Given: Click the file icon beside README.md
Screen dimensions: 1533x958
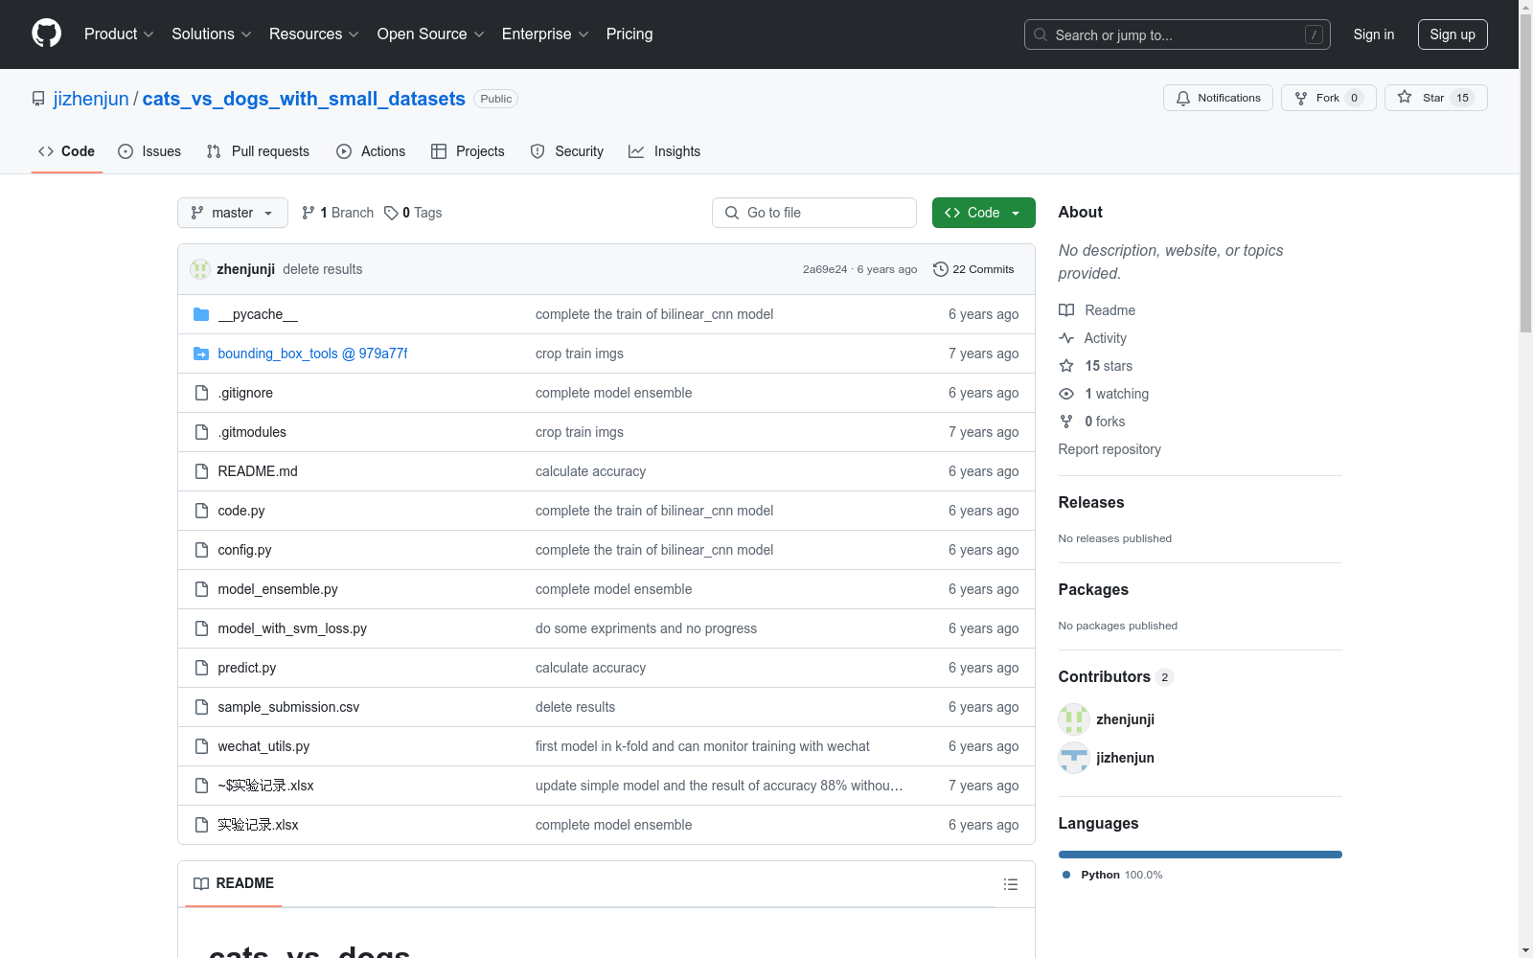Looking at the screenshot, I should pyautogui.click(x=201, y=471).
